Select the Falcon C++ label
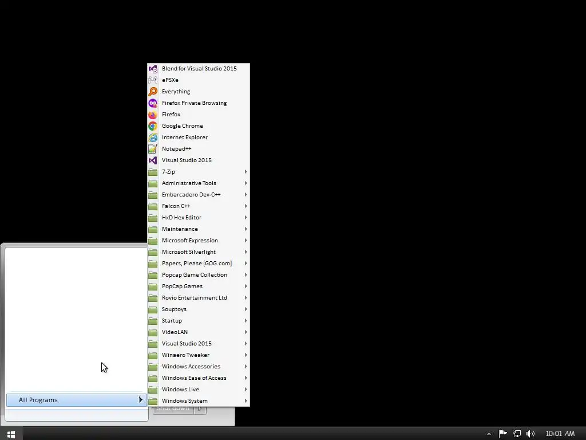 click(x=176, y=206)
